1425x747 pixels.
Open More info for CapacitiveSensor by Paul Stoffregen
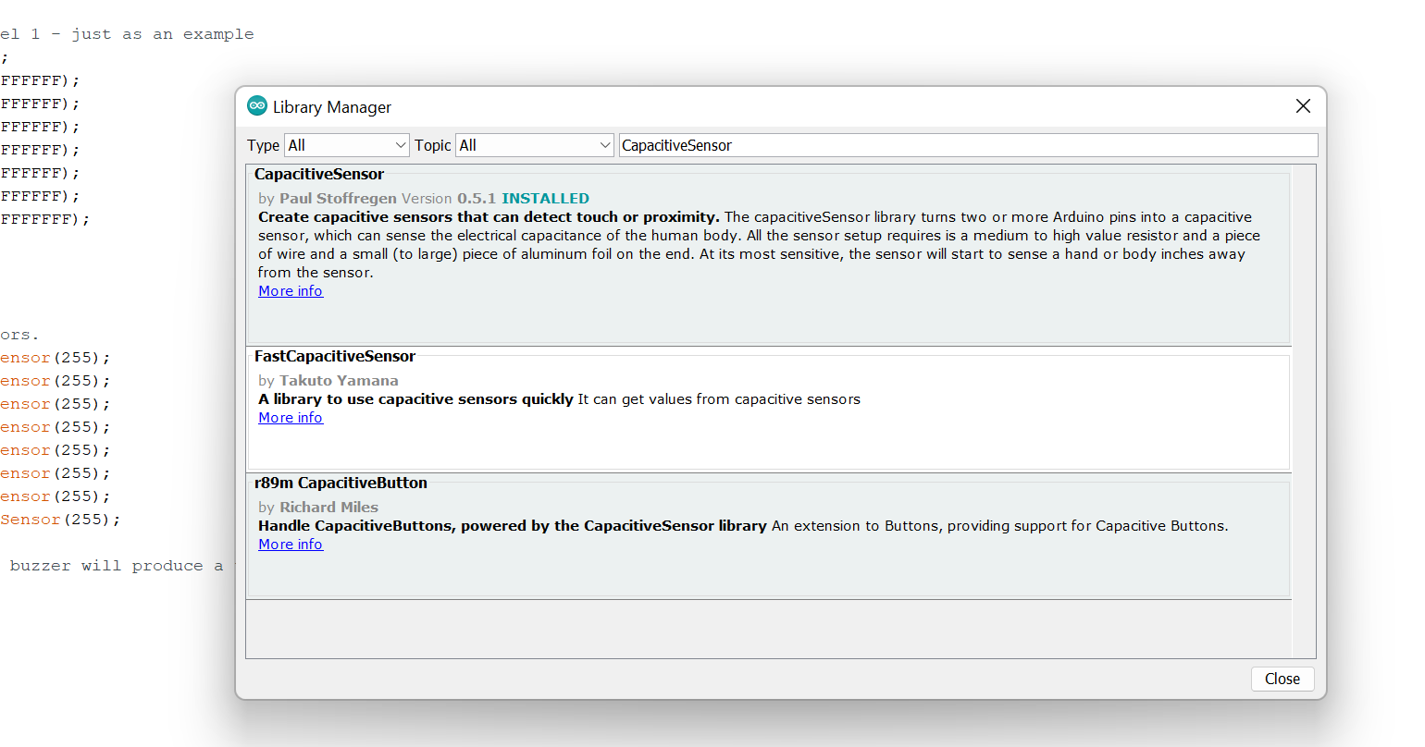291,291
